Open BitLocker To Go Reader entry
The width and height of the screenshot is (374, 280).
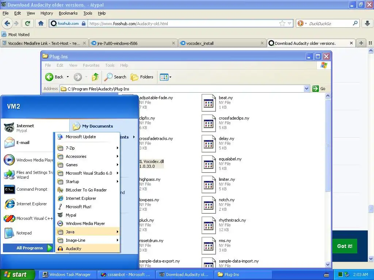pos(88,190)
